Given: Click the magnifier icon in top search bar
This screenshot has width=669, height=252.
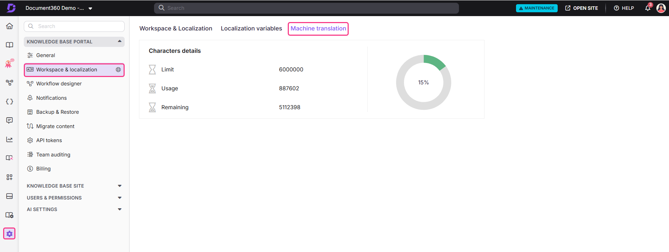Looking at the screenshot, I should tap(161, 8).
